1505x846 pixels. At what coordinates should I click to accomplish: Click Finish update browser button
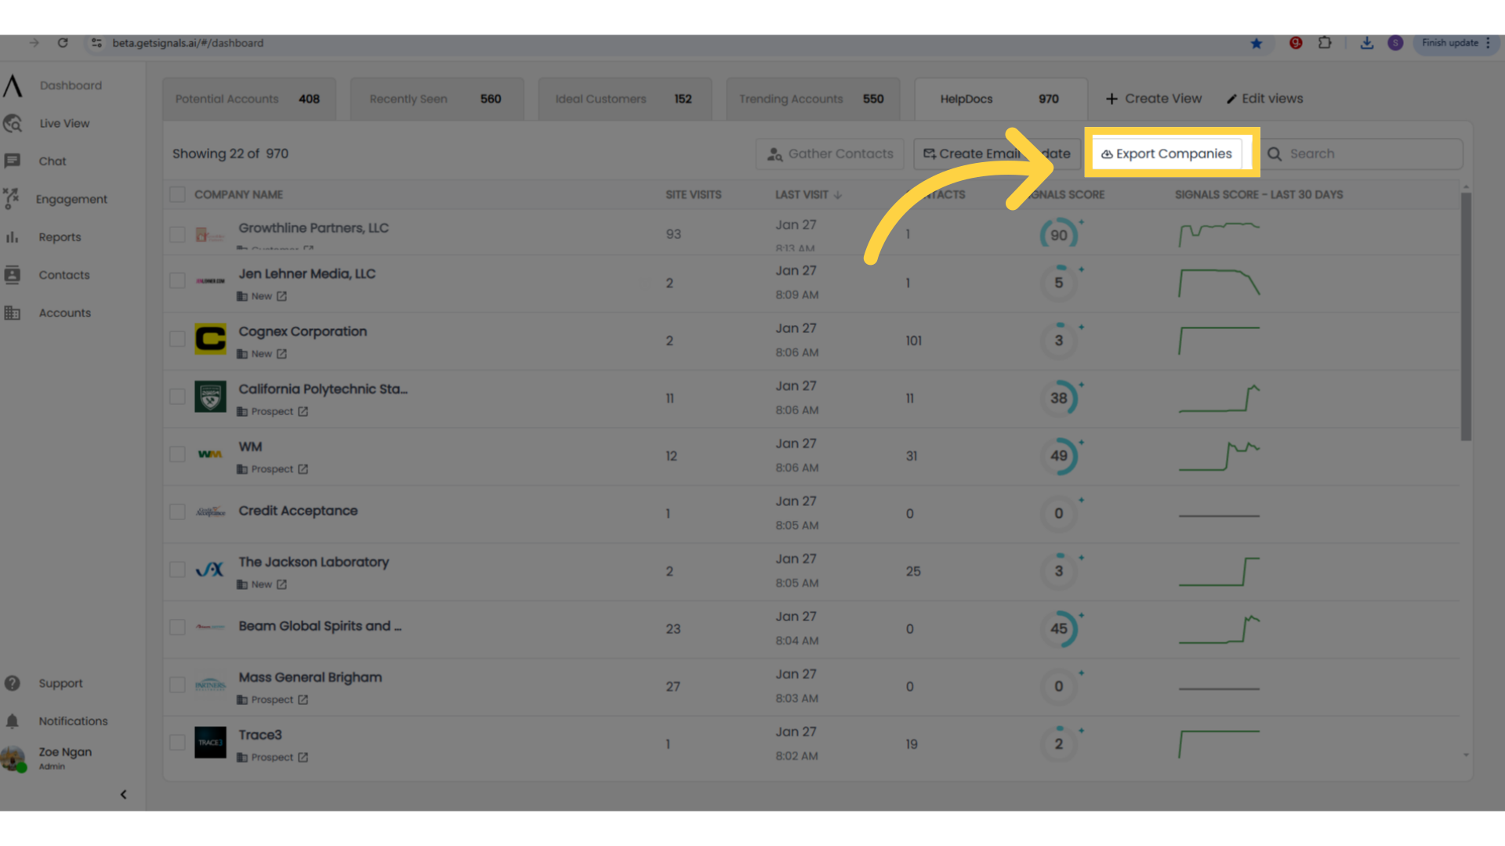(x=1450, y=43)
